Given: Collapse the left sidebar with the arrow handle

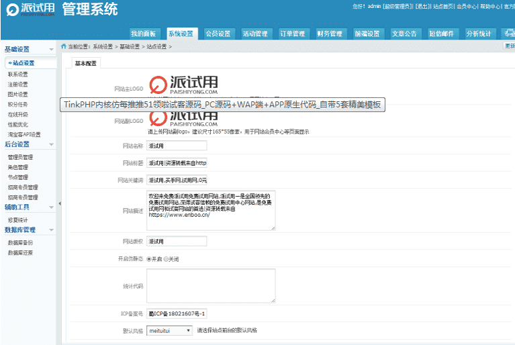Looking at the screenshot, I should pos(60,203).
